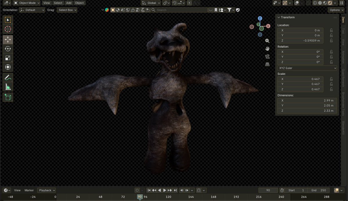Click the BlenderKit colorful cube icon
The width and height of the screenshot is (348, 201).
pyautogui.click(x=107, y=10)
